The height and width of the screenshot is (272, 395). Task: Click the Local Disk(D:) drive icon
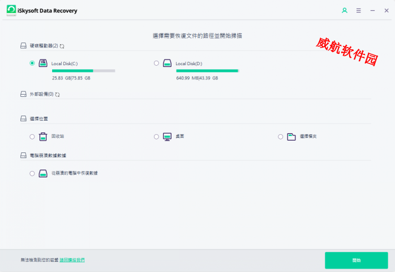[168, 63]
